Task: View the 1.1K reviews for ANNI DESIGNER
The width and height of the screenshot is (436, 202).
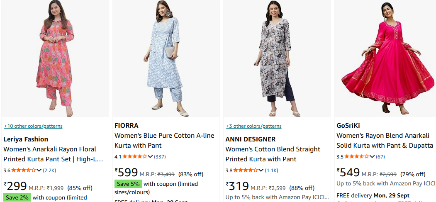Action: tap(272, 170)
